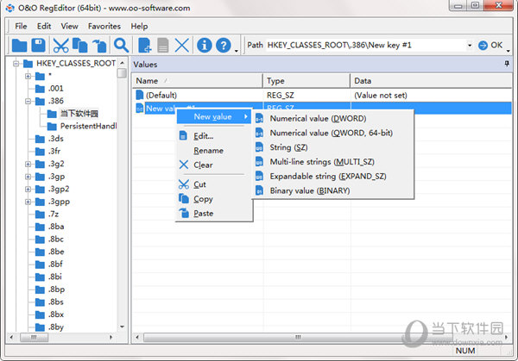Expand the .3gp key node

28,177
